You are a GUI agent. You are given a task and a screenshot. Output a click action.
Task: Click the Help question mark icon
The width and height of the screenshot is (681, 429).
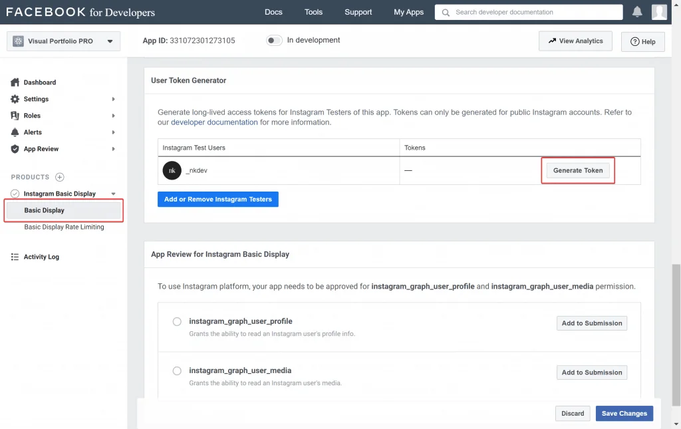pos(635,42)
